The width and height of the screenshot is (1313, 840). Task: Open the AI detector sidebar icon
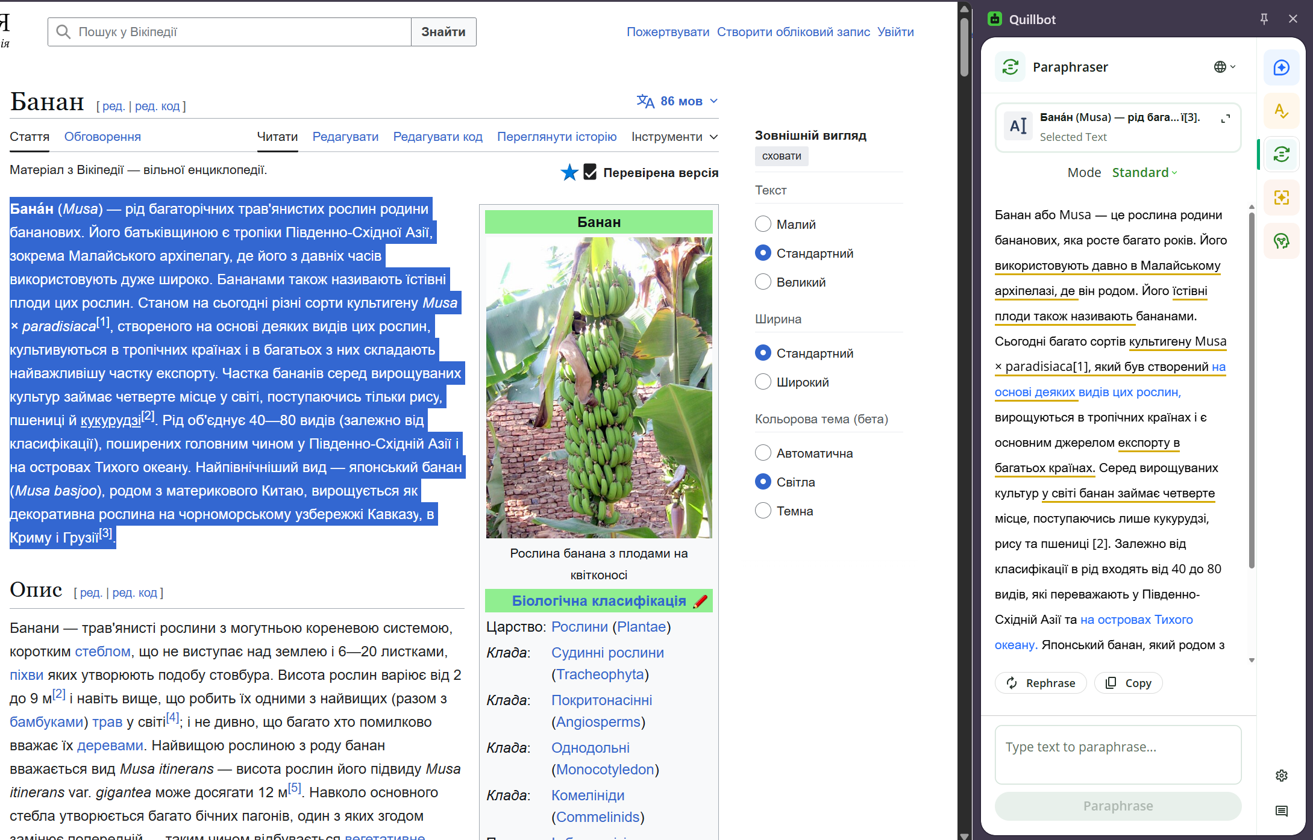click(x=1281, y=241)
